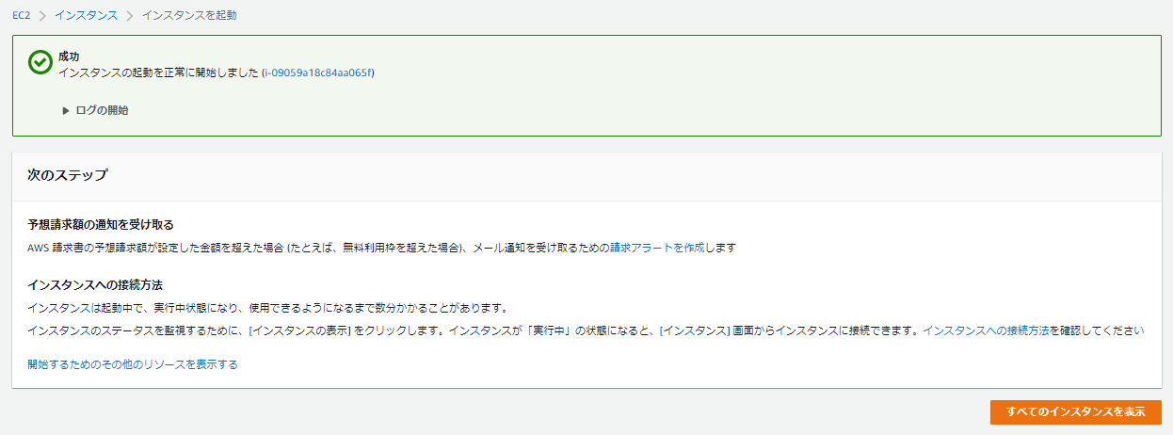1173x435 pixels.
Task: Click the chevron separator after EC2
Action: (x=42, y=16)
